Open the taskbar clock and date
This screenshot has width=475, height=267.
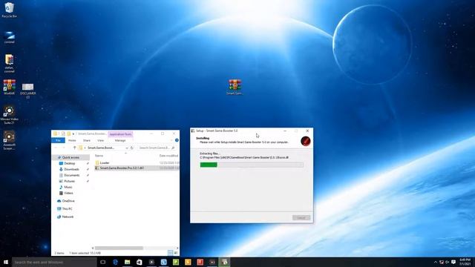[x=465, y=262]
